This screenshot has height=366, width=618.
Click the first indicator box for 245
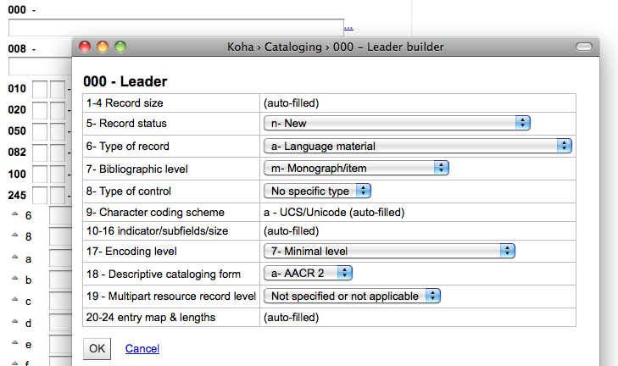pos(39,194)
